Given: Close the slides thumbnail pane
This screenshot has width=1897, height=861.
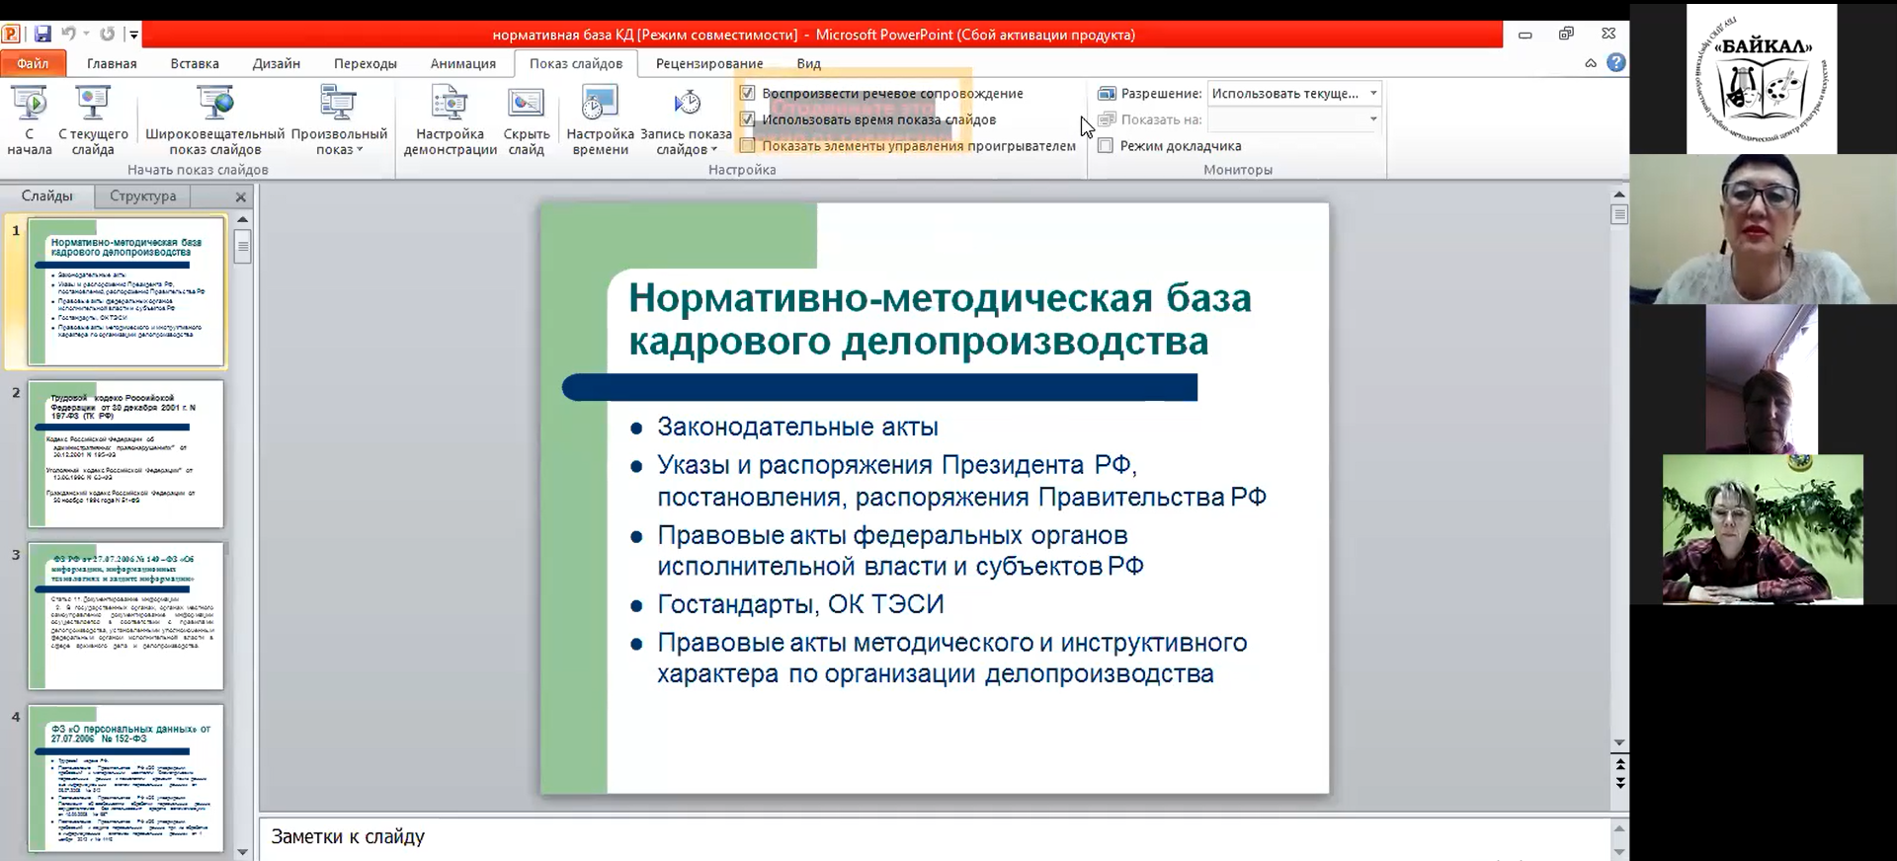Looking at the screenshot, I should click(240, 196).
